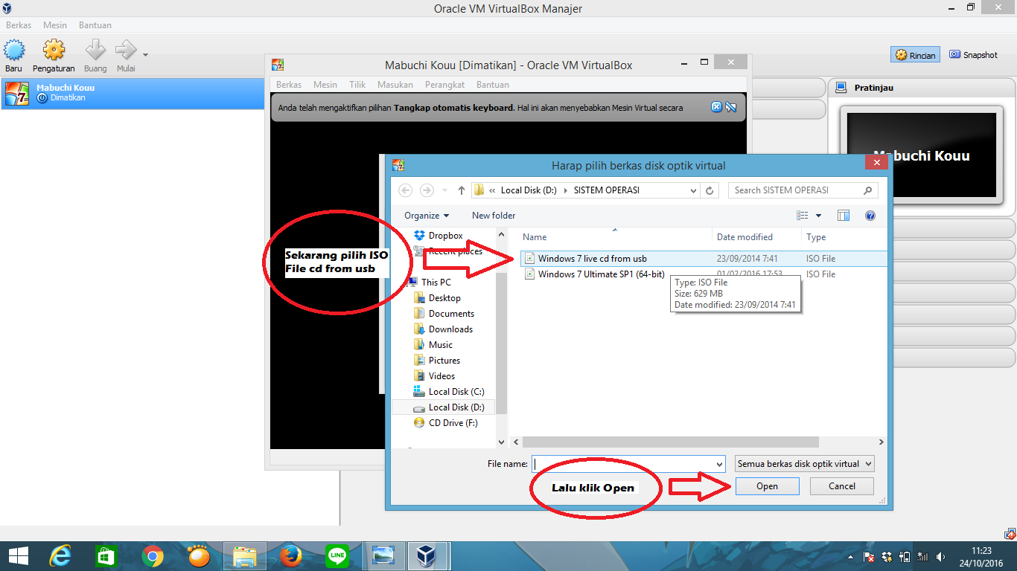Open recent locations dropdown beside navigation arrows
The width and height of the screenshot is (1017, 571).
point(445,190)
